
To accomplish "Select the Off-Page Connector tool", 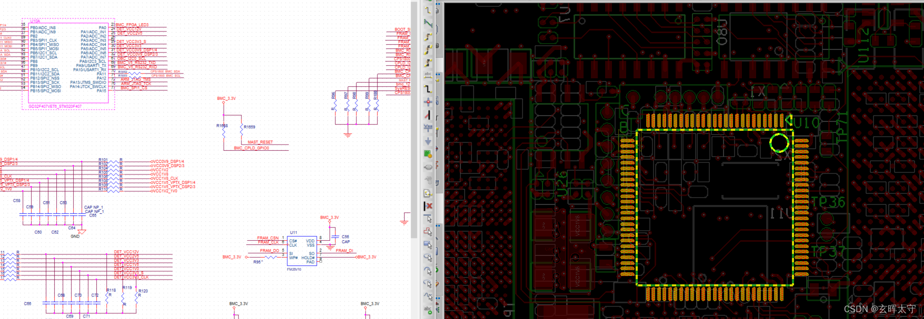I will 428,193.
